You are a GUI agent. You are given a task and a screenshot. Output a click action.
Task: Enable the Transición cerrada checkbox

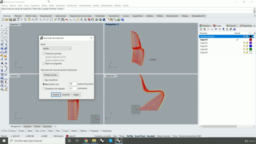click(x=44, y=54)
